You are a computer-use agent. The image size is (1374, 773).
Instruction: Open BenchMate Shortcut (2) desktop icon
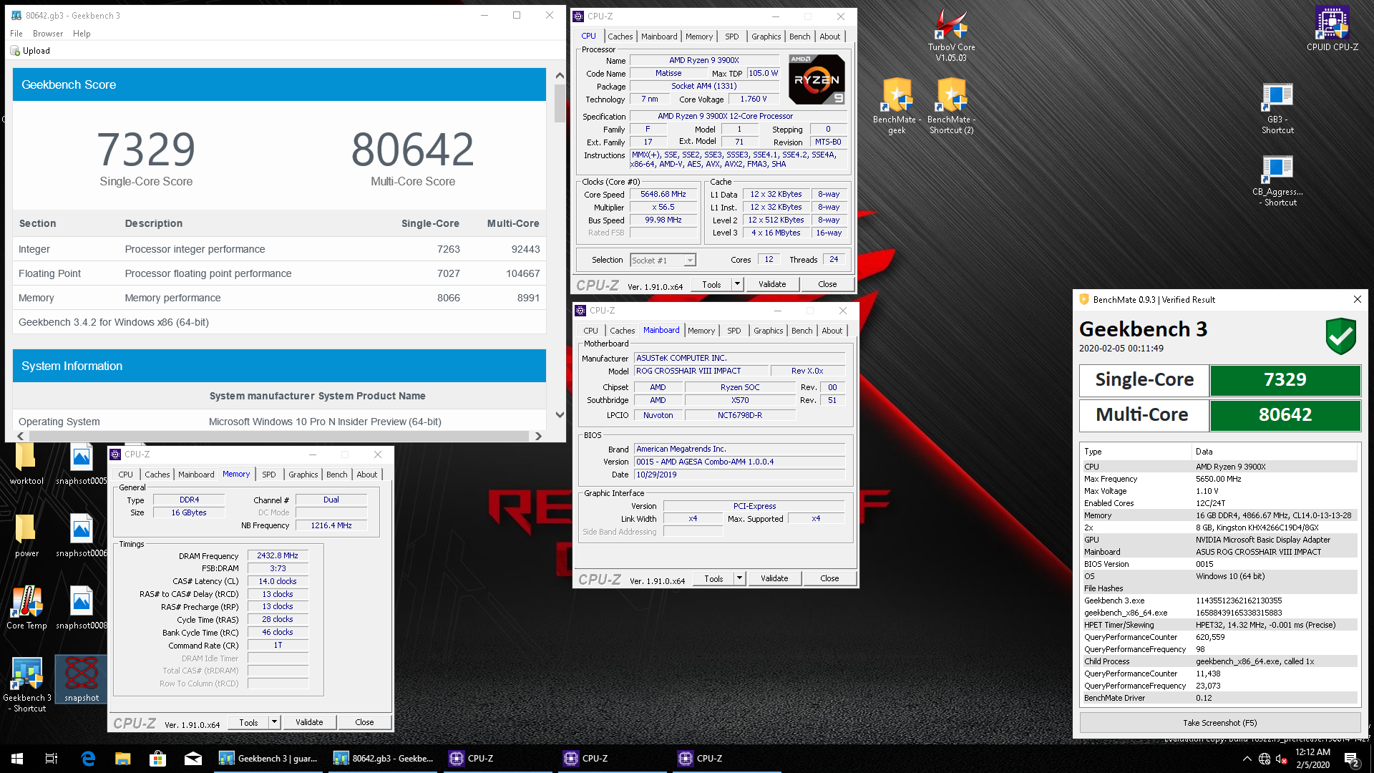951,106
